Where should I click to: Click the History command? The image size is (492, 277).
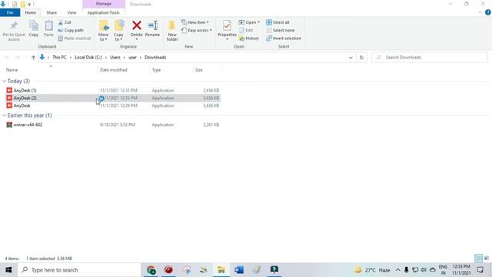tap(249, 38)
